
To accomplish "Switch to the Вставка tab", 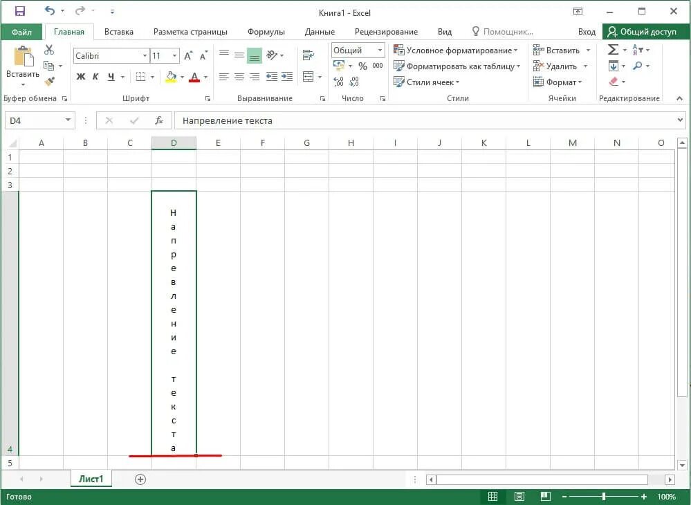I will [x=118, y=32].
